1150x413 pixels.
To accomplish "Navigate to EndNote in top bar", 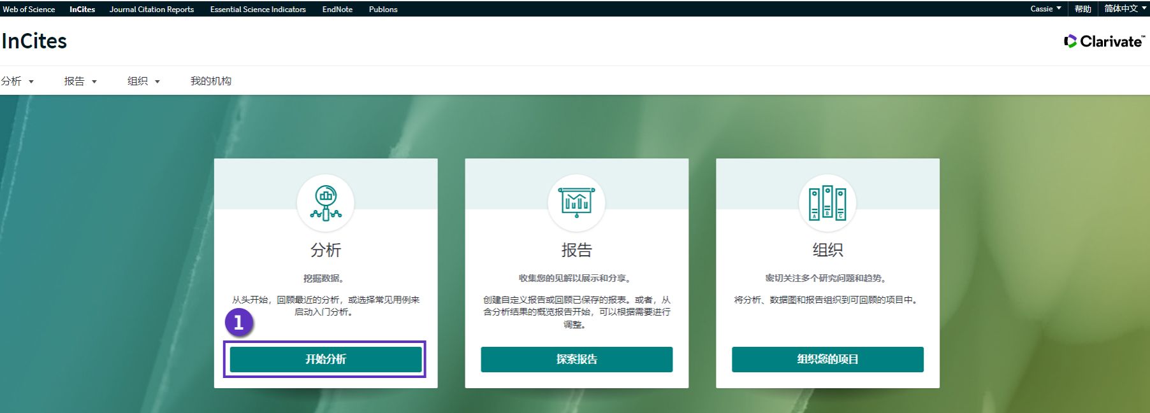I will [x=337, y=10].
